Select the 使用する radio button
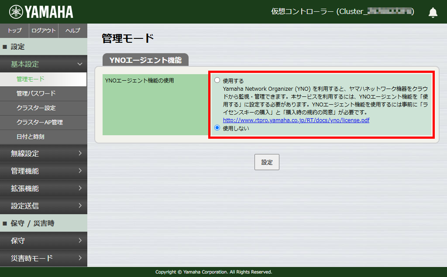The height and width of the screenshot is (277, 447). pos(217,80)
